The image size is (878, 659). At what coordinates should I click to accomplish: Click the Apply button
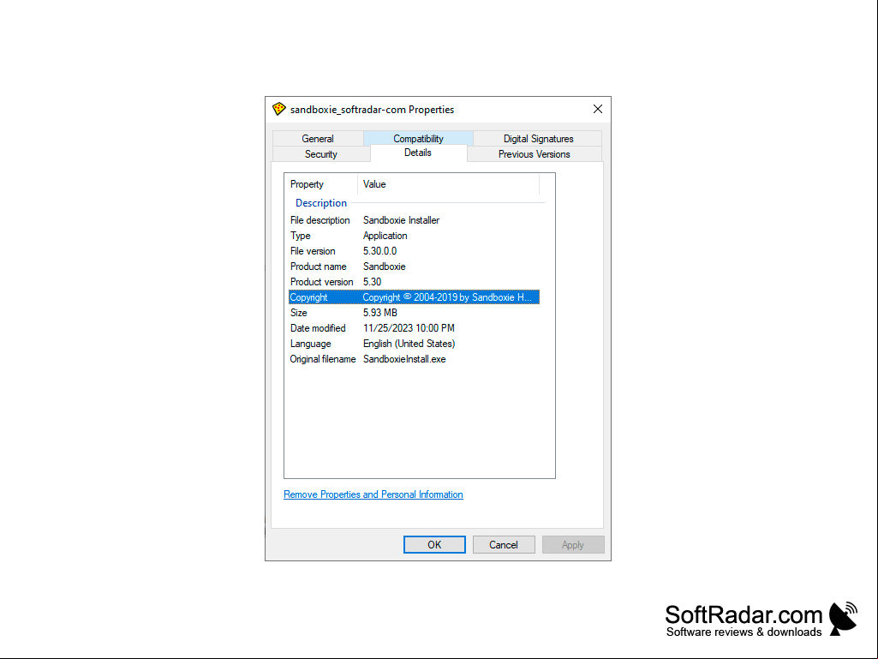tap(573, 545)
